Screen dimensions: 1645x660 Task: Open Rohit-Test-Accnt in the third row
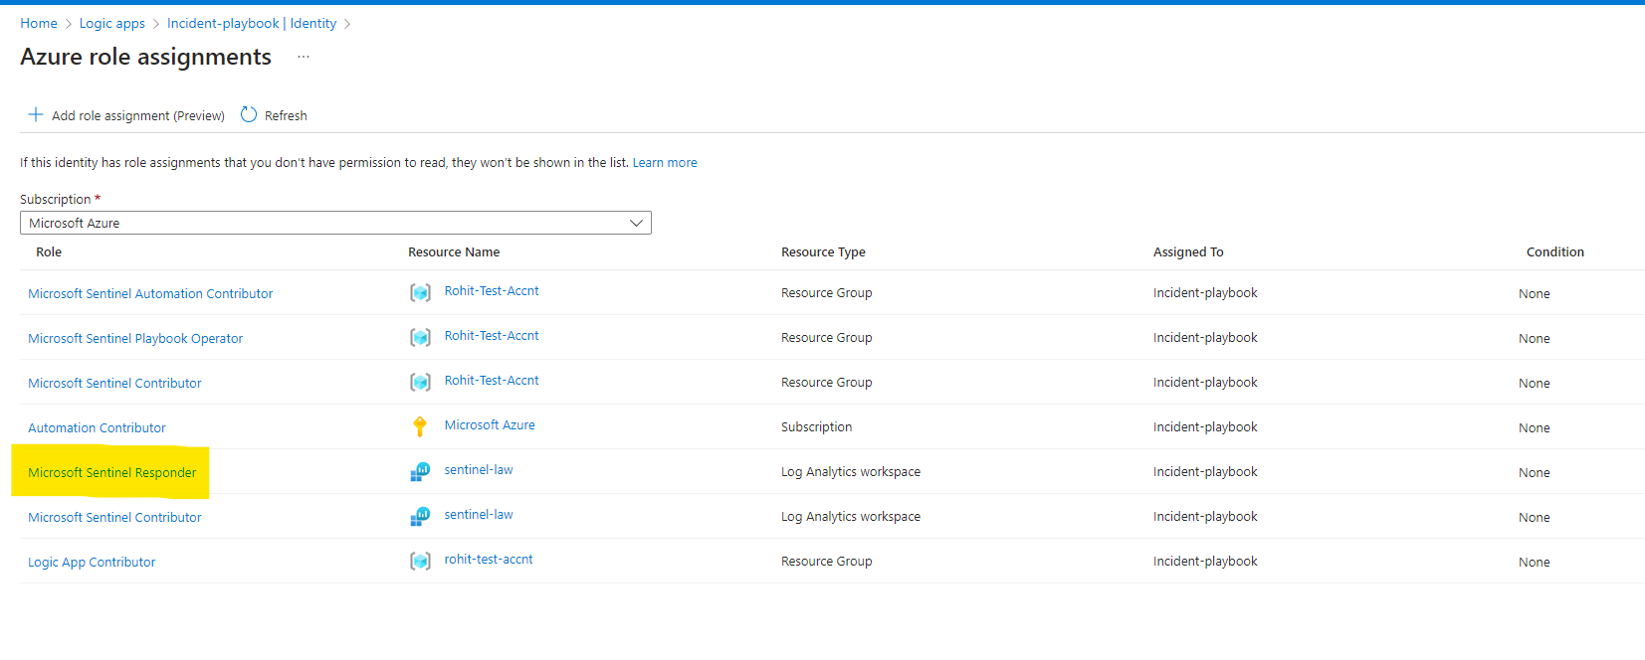pos(492,380)
